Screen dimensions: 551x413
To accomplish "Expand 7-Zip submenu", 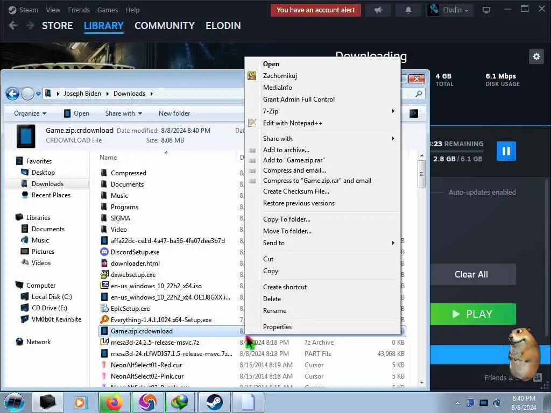I will pos(393,111).
